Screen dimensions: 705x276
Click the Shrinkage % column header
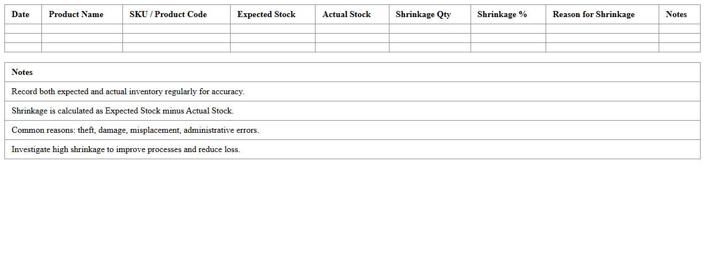(x=502, y=14)
